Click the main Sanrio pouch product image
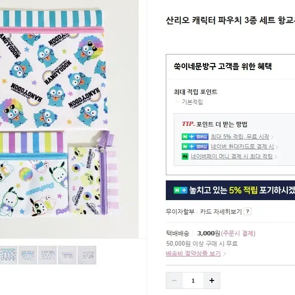The height and width of the screenshot is (295, 295). pyautogui.click(x=69, y=119)
